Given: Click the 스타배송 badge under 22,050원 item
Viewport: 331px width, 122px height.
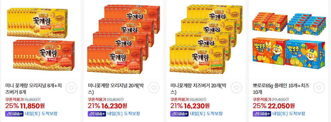Looking at the screenshot, I should tap(262, 114).
